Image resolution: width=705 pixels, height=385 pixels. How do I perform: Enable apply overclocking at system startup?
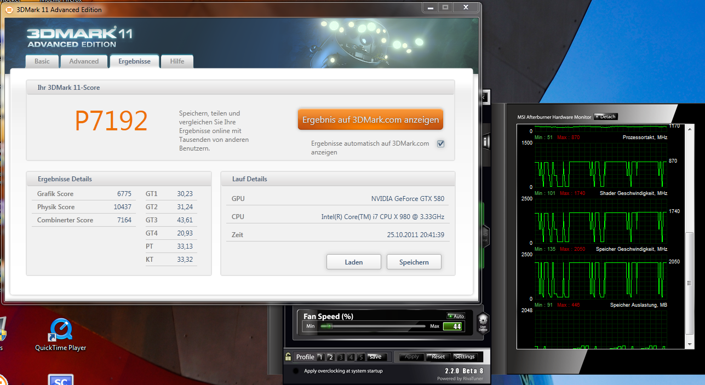(296, 371)
